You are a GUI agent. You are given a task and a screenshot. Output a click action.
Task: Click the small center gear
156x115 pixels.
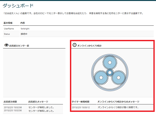pyautogui.click(x=110, y=72)
